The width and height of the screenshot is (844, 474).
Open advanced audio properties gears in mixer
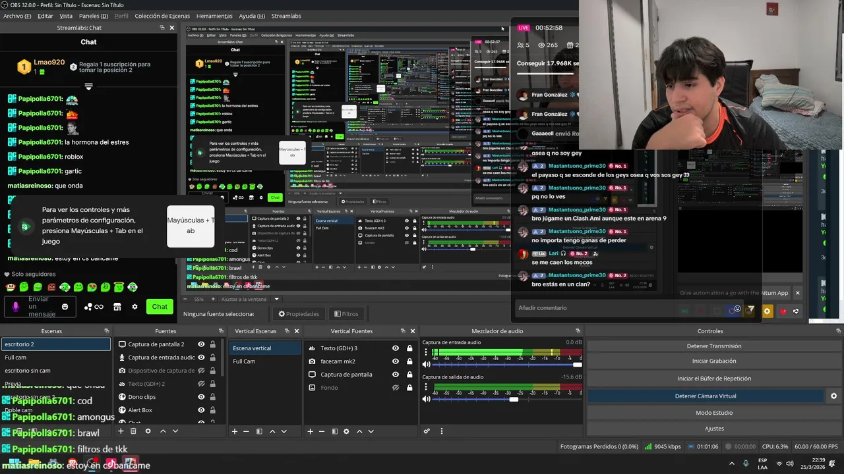(427, 431)
